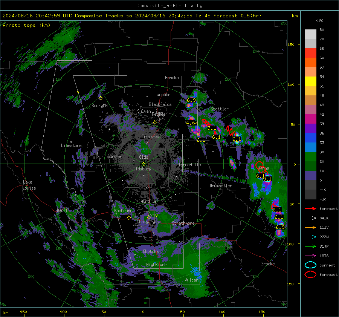Click the Vulcan label
Image resolution: width=339 pixels, height=317 pixels.
coord(191,280)
